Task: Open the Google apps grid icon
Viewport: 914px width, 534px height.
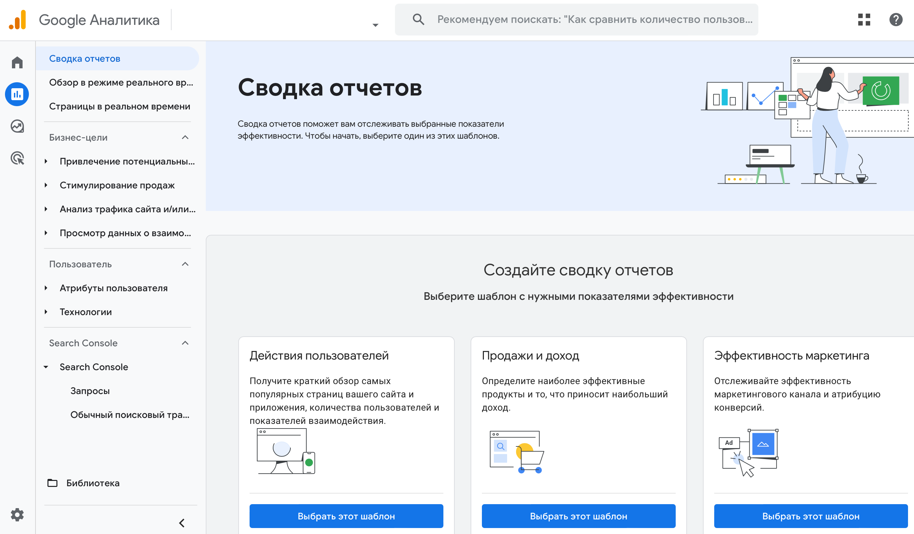Action: click(864, 20)
